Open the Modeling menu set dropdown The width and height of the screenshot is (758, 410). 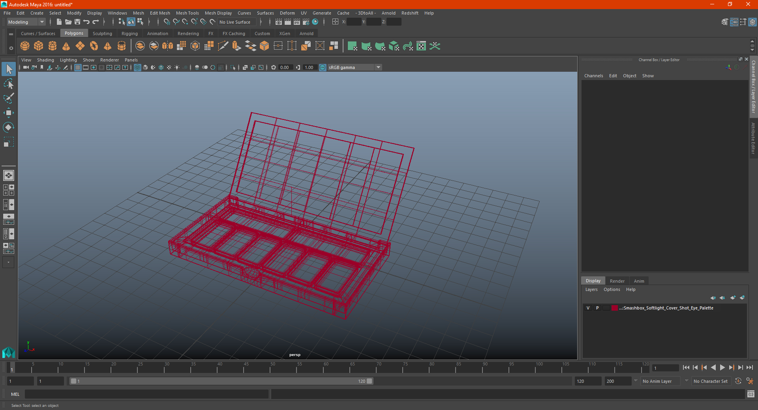pos(26,22)
